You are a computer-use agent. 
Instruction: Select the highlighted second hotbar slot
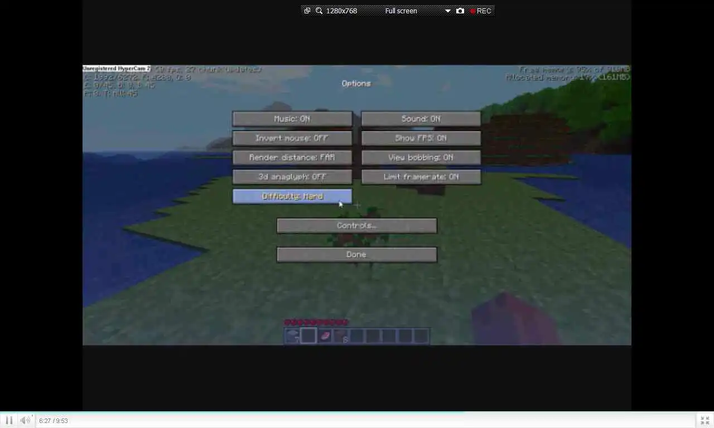[308, 335]
